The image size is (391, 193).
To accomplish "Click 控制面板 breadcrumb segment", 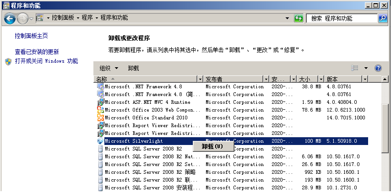I will click(63, 18).
